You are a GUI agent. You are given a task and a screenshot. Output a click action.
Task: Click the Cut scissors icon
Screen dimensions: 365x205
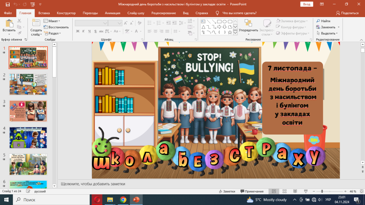19,21
